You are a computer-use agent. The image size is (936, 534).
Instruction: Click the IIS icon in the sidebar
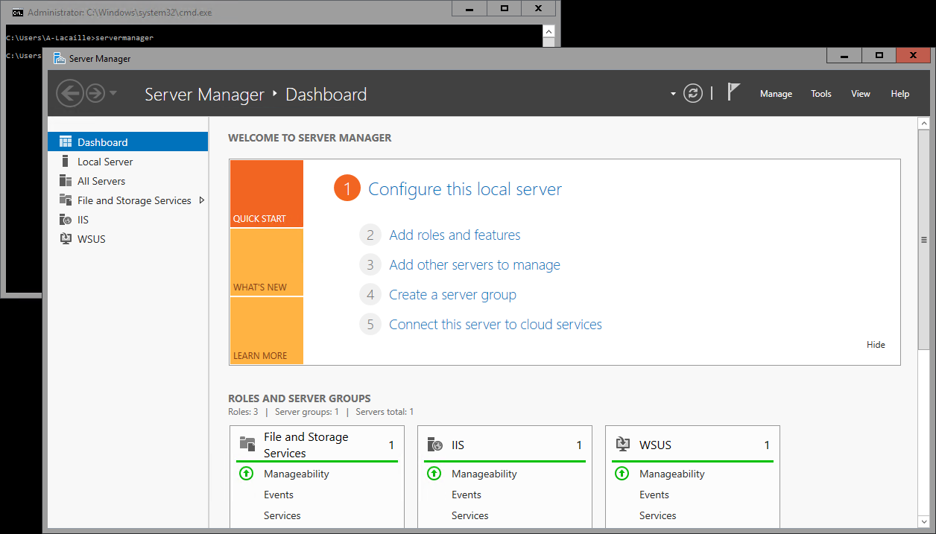pos(65,220)
